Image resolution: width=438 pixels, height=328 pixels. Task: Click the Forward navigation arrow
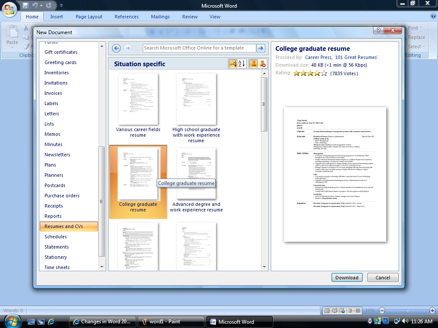coord(127,48)
